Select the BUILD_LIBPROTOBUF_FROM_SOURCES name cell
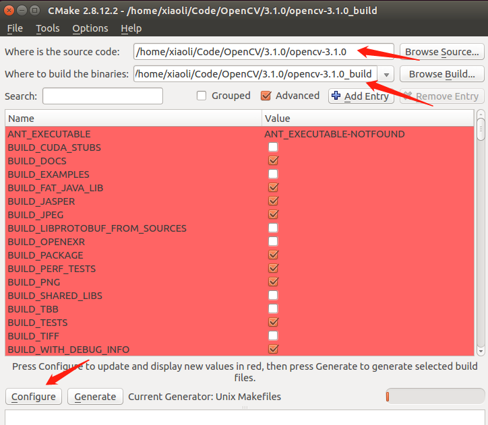488x425 pixels. point(97,228)
